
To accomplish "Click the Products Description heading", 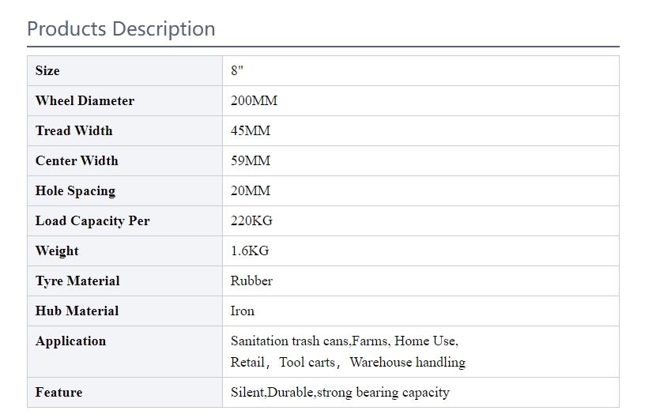I will [x=121, y=29].
